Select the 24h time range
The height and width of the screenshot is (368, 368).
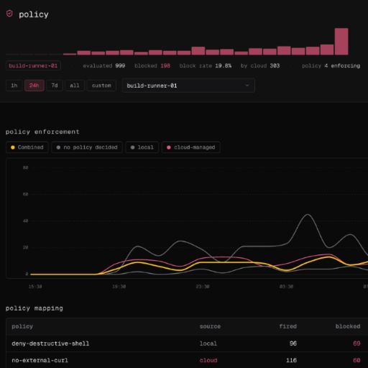(34, 86)
